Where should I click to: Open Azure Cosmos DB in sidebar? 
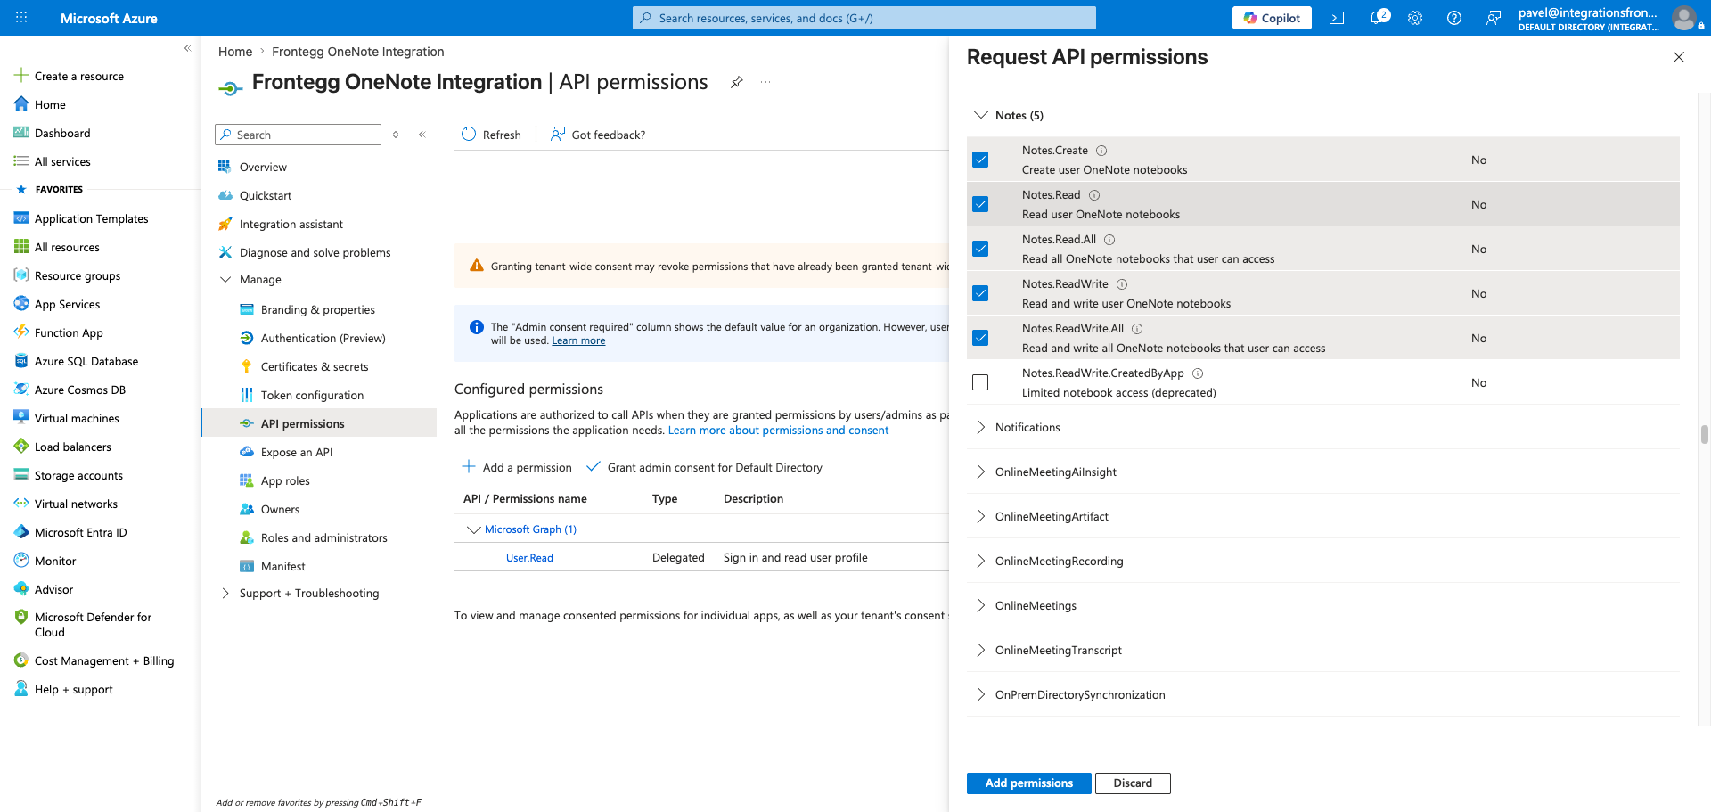click(80, 390)
